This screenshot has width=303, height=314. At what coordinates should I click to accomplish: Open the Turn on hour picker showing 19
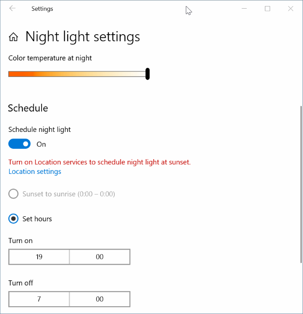(x=39, y=257)
